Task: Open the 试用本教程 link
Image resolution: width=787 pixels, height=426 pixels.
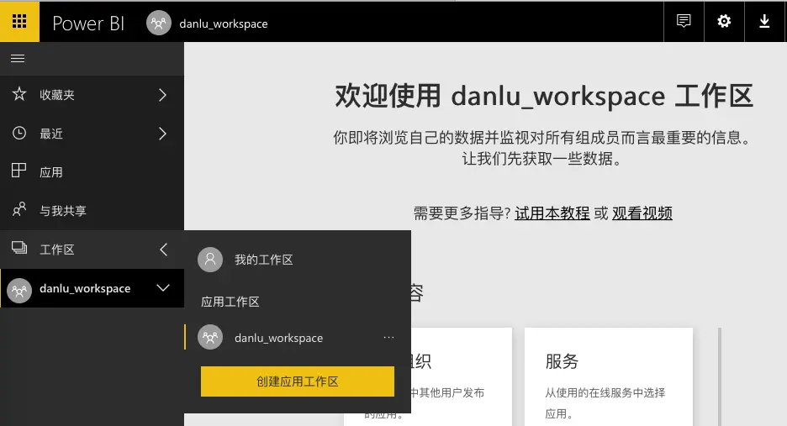Action: tap(552, 213)
